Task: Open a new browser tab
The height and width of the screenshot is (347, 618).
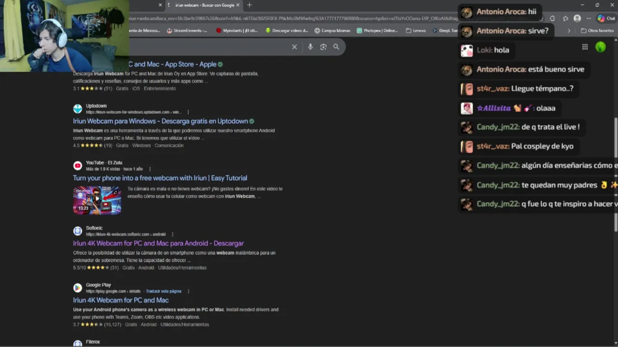Action: [x=249, y=5]
